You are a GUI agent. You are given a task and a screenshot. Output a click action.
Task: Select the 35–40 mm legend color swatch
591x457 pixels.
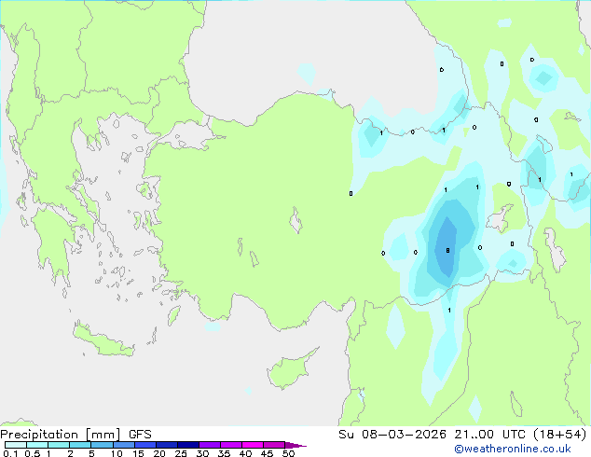click(x=230, y=445)
